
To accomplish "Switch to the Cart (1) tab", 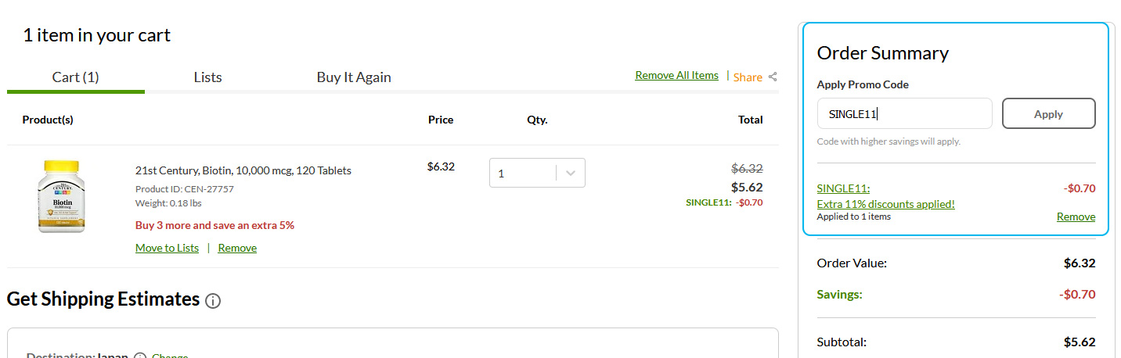I will tap(75, 77).
